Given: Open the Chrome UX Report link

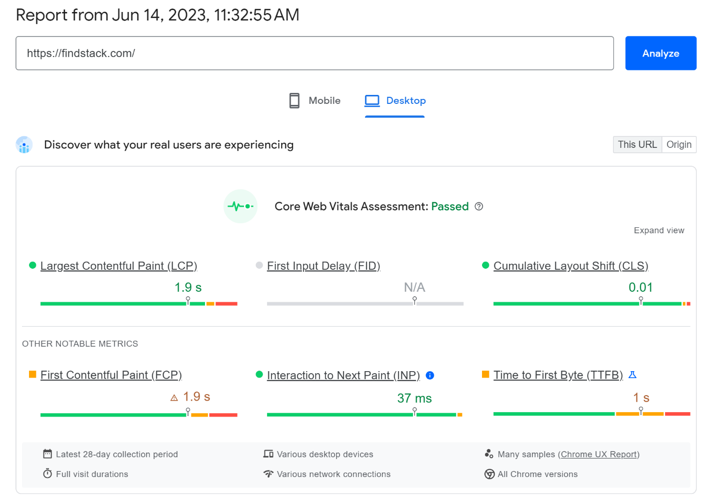Looking at the screenshot, I should point(599,454).
